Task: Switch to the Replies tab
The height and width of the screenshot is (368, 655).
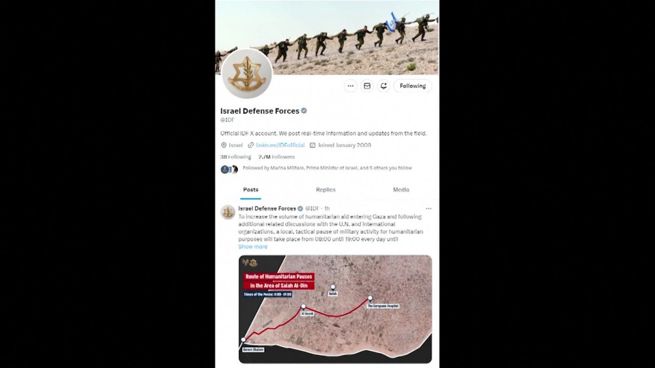Action: 326,190
